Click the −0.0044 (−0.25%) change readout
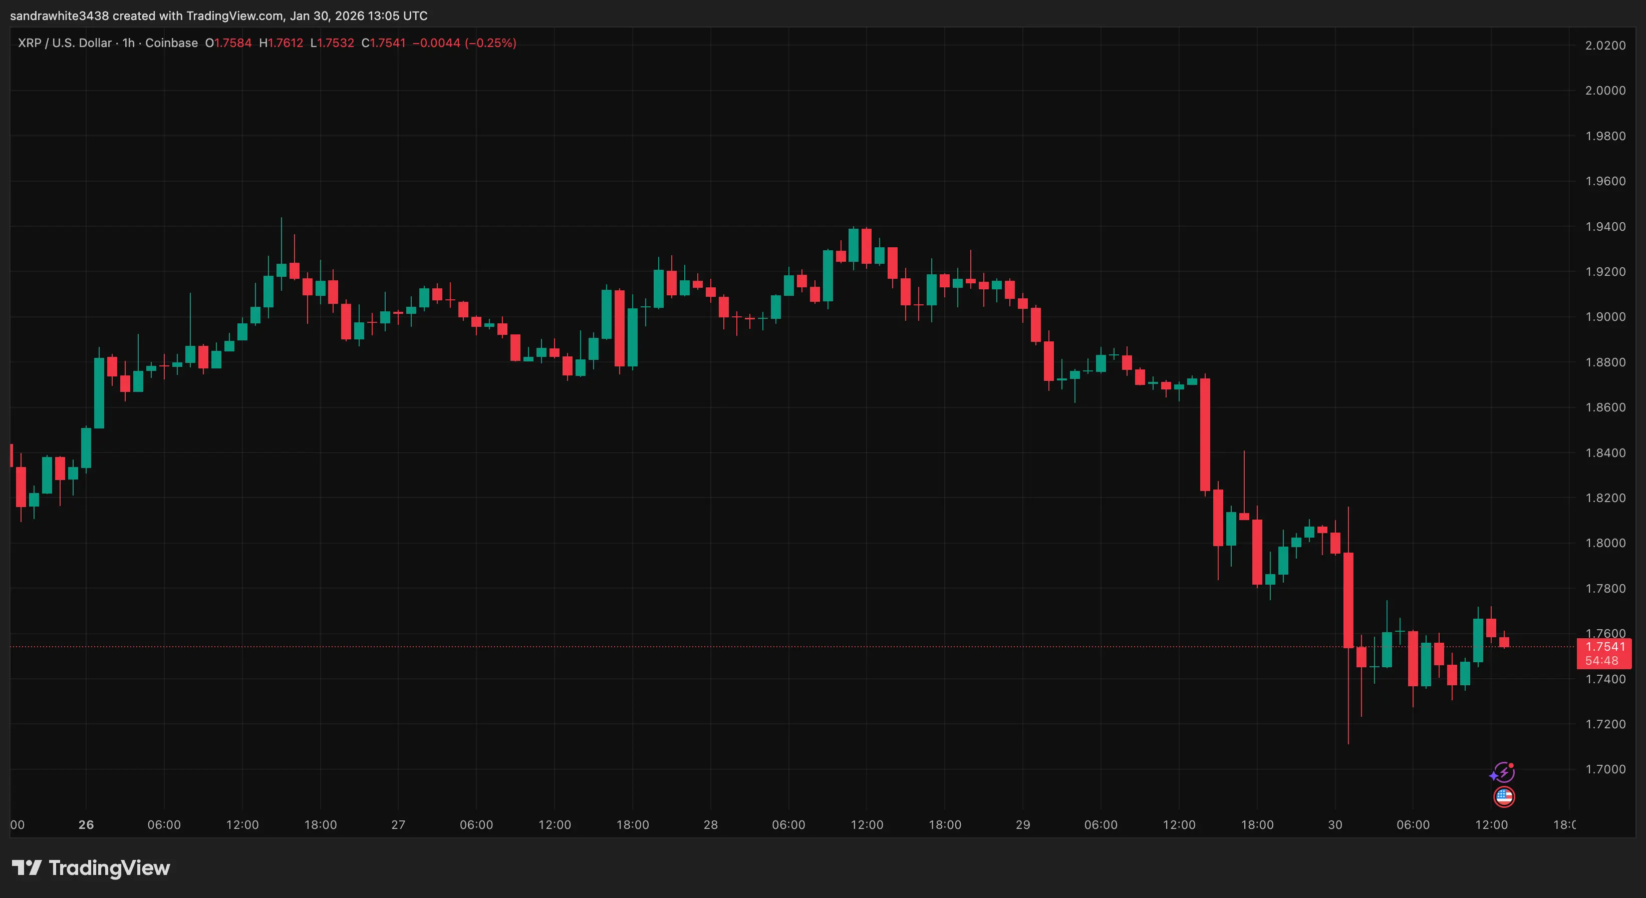Image resolution: width=1646 pixels, height=898 pixels. coord(464,43)
